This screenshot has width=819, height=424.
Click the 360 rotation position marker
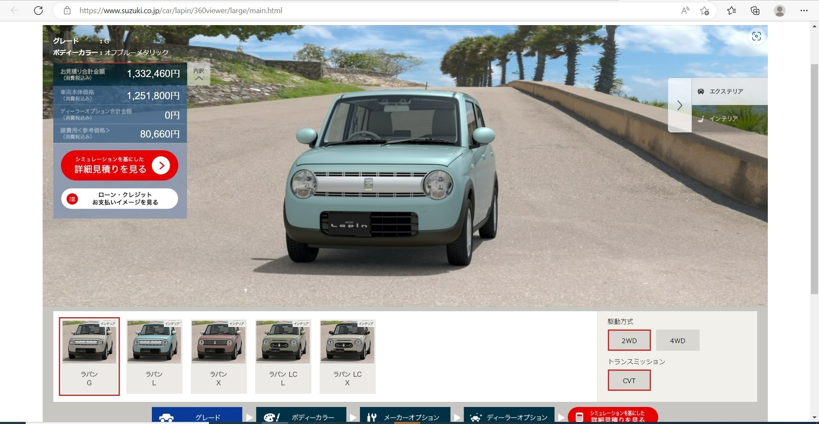[x=246, y=290]
